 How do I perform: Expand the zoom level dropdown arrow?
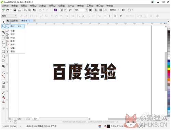tap(86, 10)
